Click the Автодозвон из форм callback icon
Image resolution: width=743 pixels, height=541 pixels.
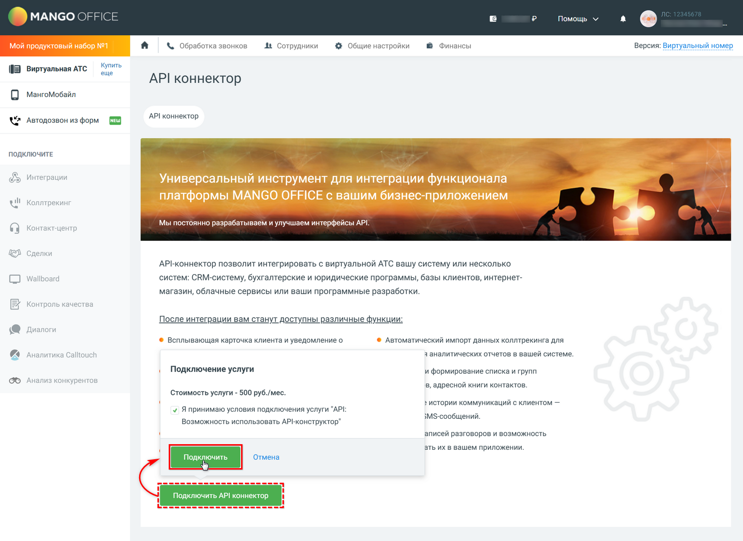[x=15, y=120]
